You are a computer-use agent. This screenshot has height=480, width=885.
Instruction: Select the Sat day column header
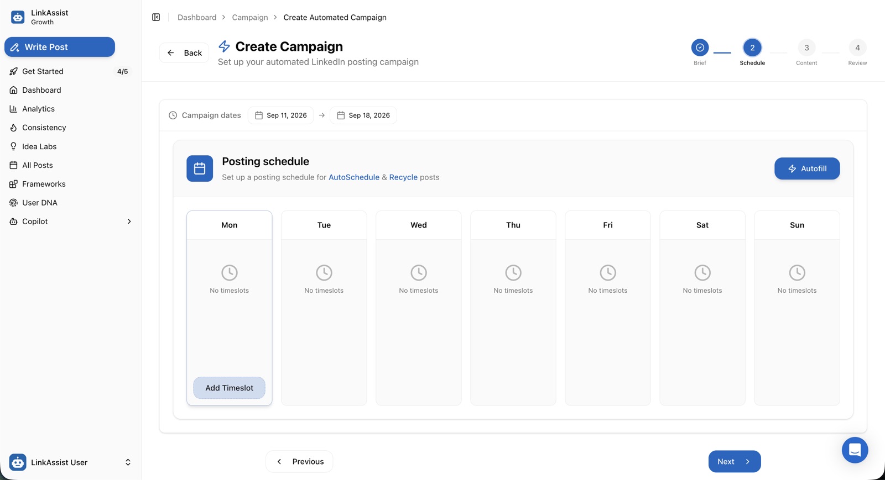pos(702,225)
